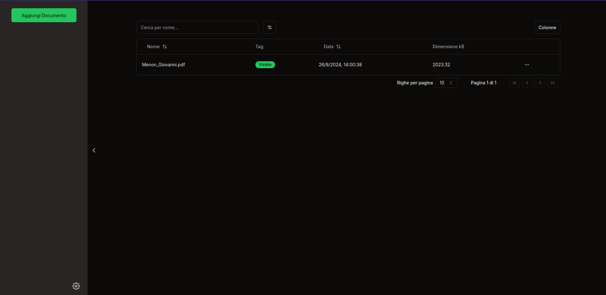
Task: Jump to the last page
Action: coord(553,83)
